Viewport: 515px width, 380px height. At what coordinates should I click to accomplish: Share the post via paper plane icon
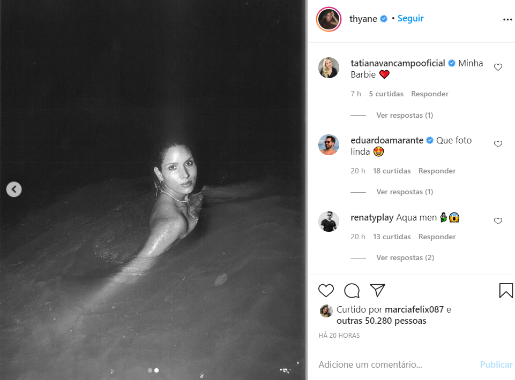[x=377, y=290]
